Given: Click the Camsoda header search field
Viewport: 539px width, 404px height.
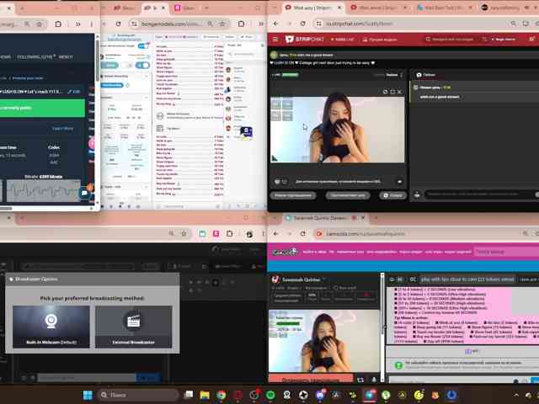Looking at the screenshot, I should [506, 252].
